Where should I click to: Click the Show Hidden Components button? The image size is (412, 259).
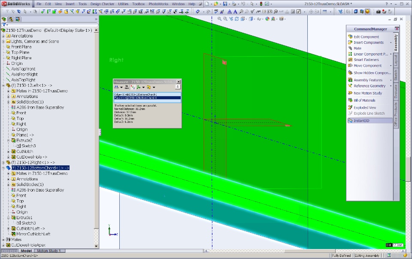point(370,73)
